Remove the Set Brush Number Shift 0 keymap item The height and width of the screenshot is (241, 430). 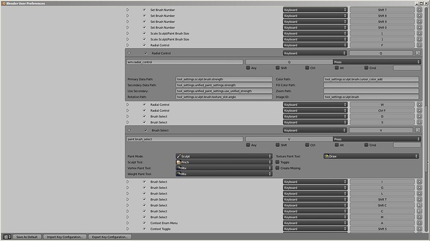[x=419, y=27]
